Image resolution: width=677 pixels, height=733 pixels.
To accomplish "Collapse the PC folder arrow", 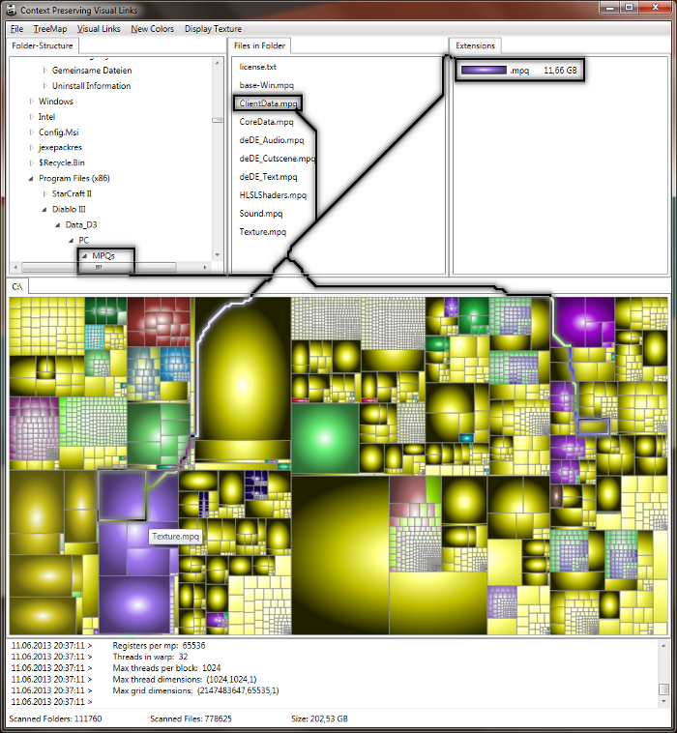I will coord(72,240).
